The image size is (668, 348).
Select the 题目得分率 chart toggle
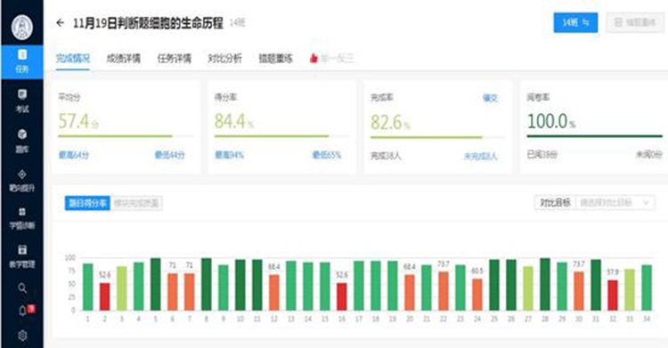[x=87, y=203]
